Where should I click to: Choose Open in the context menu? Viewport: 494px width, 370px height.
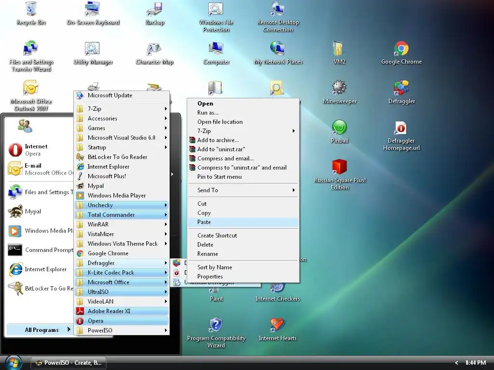[243, 104]
